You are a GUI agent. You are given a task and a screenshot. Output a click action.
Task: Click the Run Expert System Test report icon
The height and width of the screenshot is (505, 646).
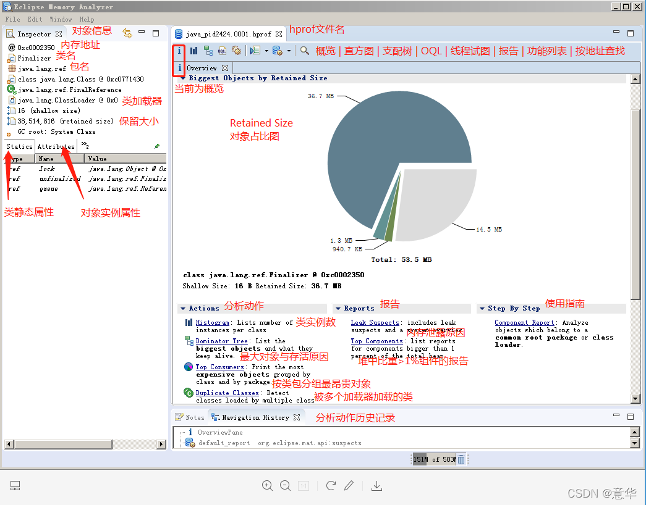pyautogui.click(x=255, y=51)
